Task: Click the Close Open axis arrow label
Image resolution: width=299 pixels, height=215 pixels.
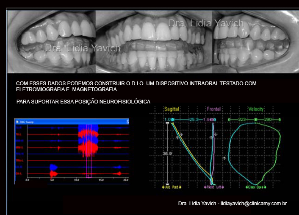Action: (256, 187)
